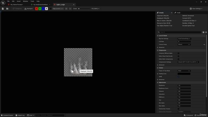The image size is (208, 117).
Task: Open the Content Drawer
Action: coord(7,115)
